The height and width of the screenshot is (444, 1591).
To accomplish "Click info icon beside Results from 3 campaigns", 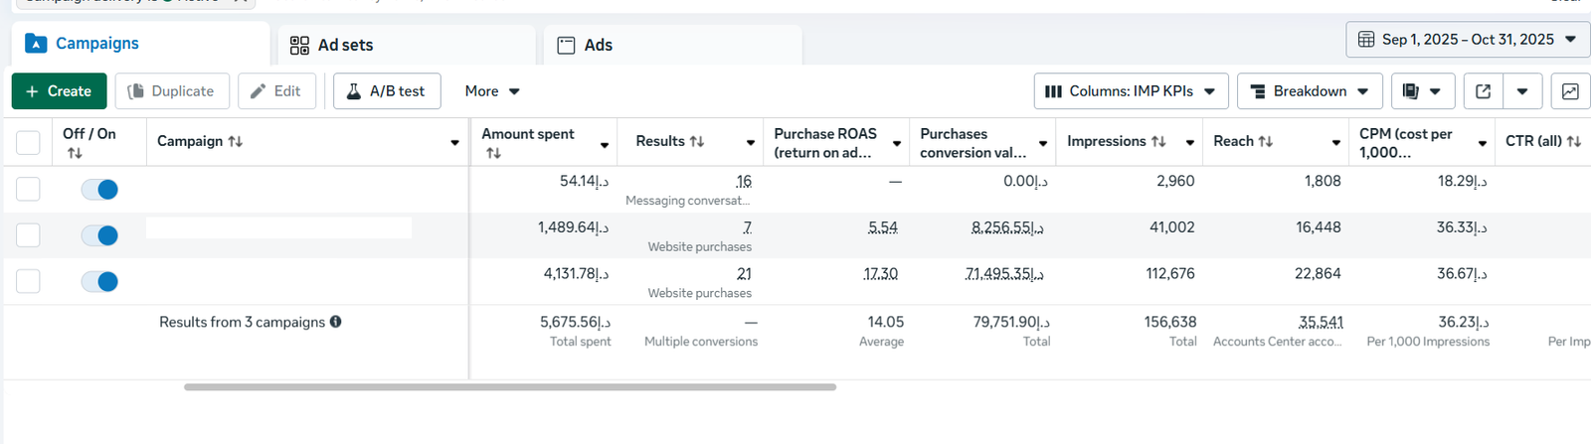I will click(336, 322).
